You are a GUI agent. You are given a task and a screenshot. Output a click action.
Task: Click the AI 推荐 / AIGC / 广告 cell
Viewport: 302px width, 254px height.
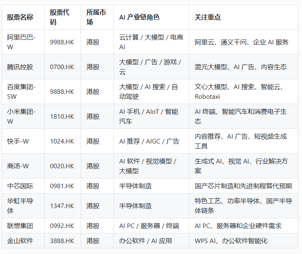pos(151,141)
